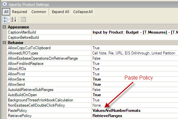Click the empty CaptionBeforeBuild value field
The image size is (178, 119).
pyautogui.click(x=135, y=37)
